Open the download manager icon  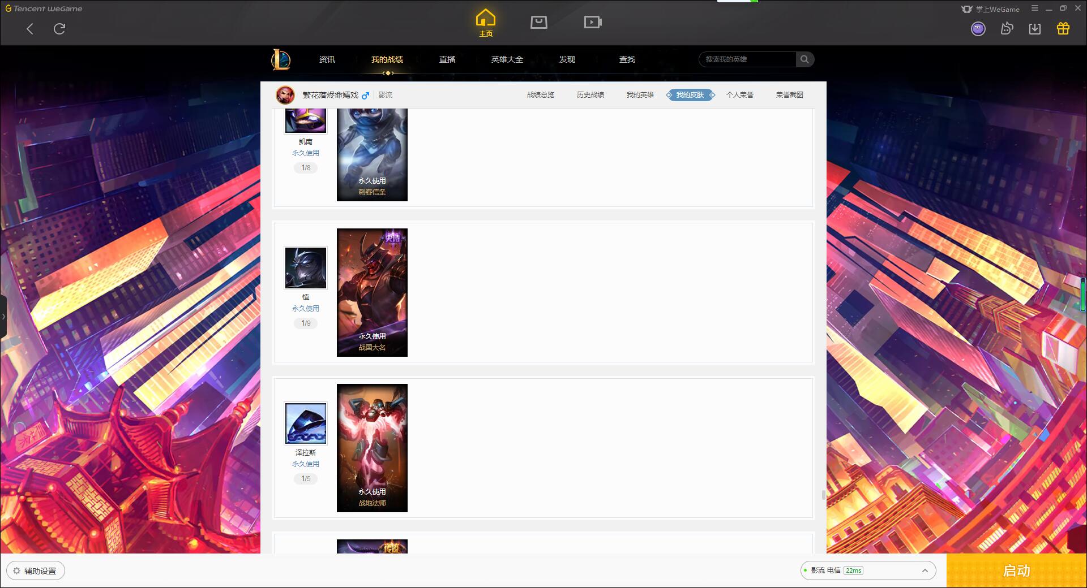click(x=1035, y=29)
